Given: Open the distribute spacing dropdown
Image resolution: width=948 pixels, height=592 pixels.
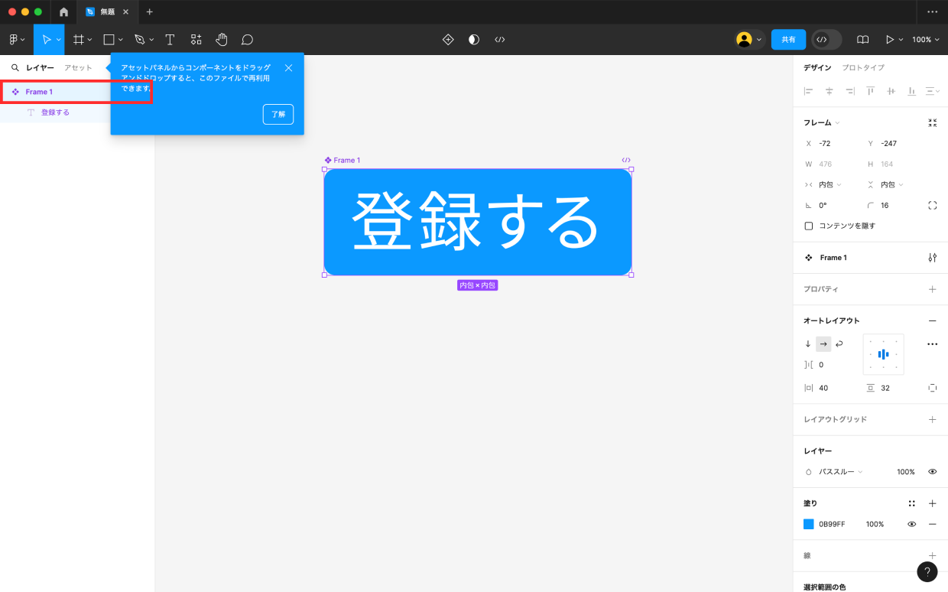Looking at the screenshot, I should tap(933, 91).
